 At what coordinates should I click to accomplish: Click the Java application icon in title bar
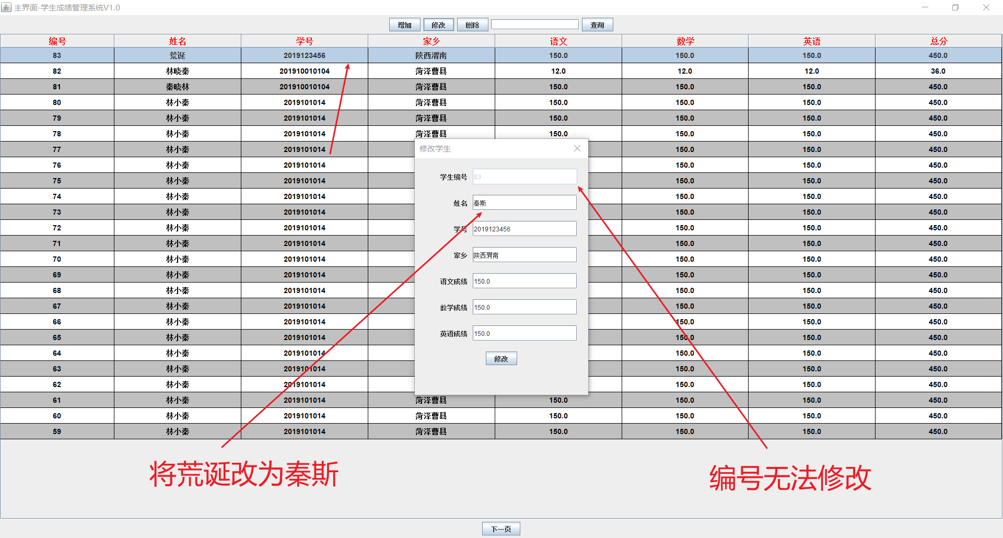click(x=6, y=7)
